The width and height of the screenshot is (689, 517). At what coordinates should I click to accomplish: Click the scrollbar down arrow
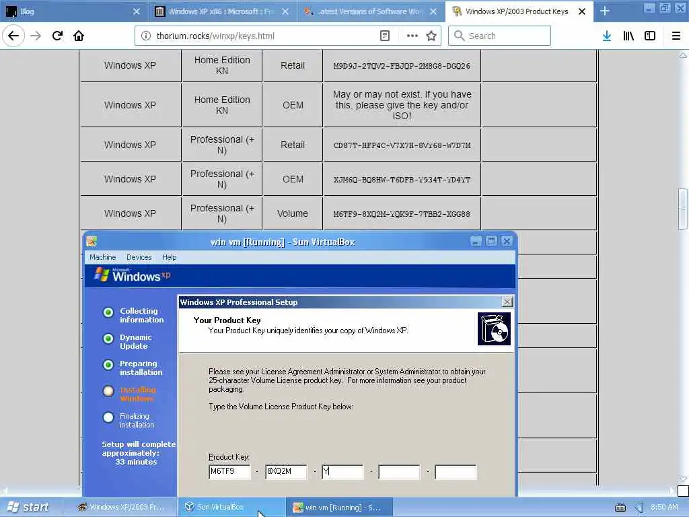(x=683, y=479)
